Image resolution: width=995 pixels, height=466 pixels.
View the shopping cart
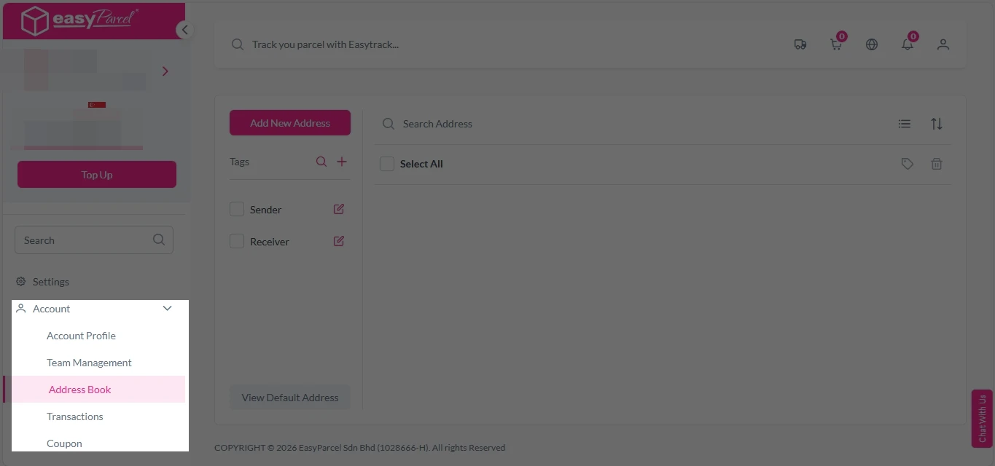pos(835,44)
